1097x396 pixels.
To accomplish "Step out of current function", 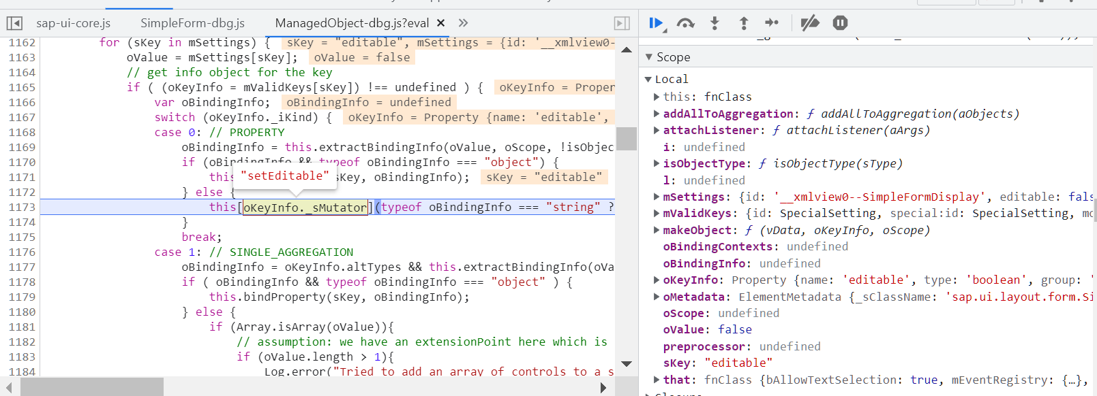I will pyautogui.click(x=744, y=23).
